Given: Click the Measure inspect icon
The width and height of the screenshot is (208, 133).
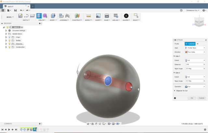Looking at the screenshot, I should click(88, 16).
